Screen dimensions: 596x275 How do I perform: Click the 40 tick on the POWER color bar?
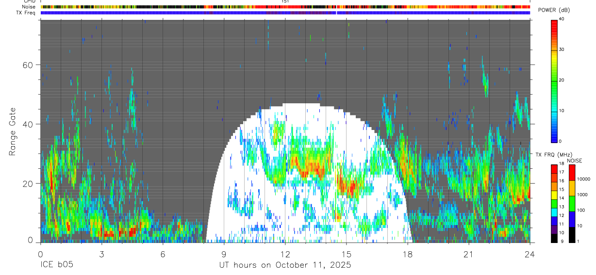click(562, 19)
